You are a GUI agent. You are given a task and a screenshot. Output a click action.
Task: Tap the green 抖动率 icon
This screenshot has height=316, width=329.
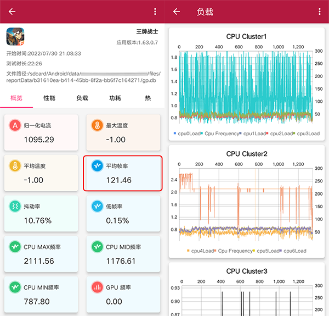click(x=15, y=206)
